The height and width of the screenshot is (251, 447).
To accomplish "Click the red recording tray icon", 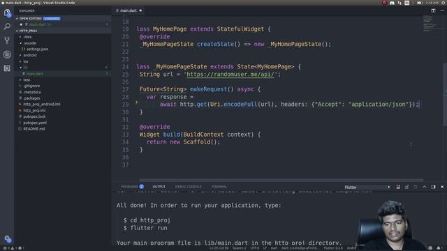I will coord(384,3).
